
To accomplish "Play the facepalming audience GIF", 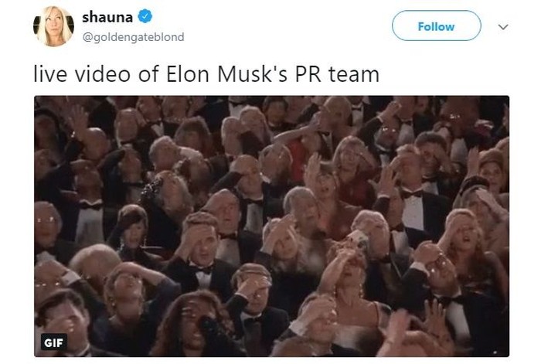I will 271,226.
